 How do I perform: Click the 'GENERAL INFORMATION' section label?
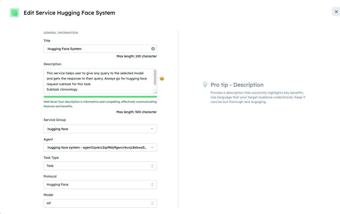click(61, 33)
